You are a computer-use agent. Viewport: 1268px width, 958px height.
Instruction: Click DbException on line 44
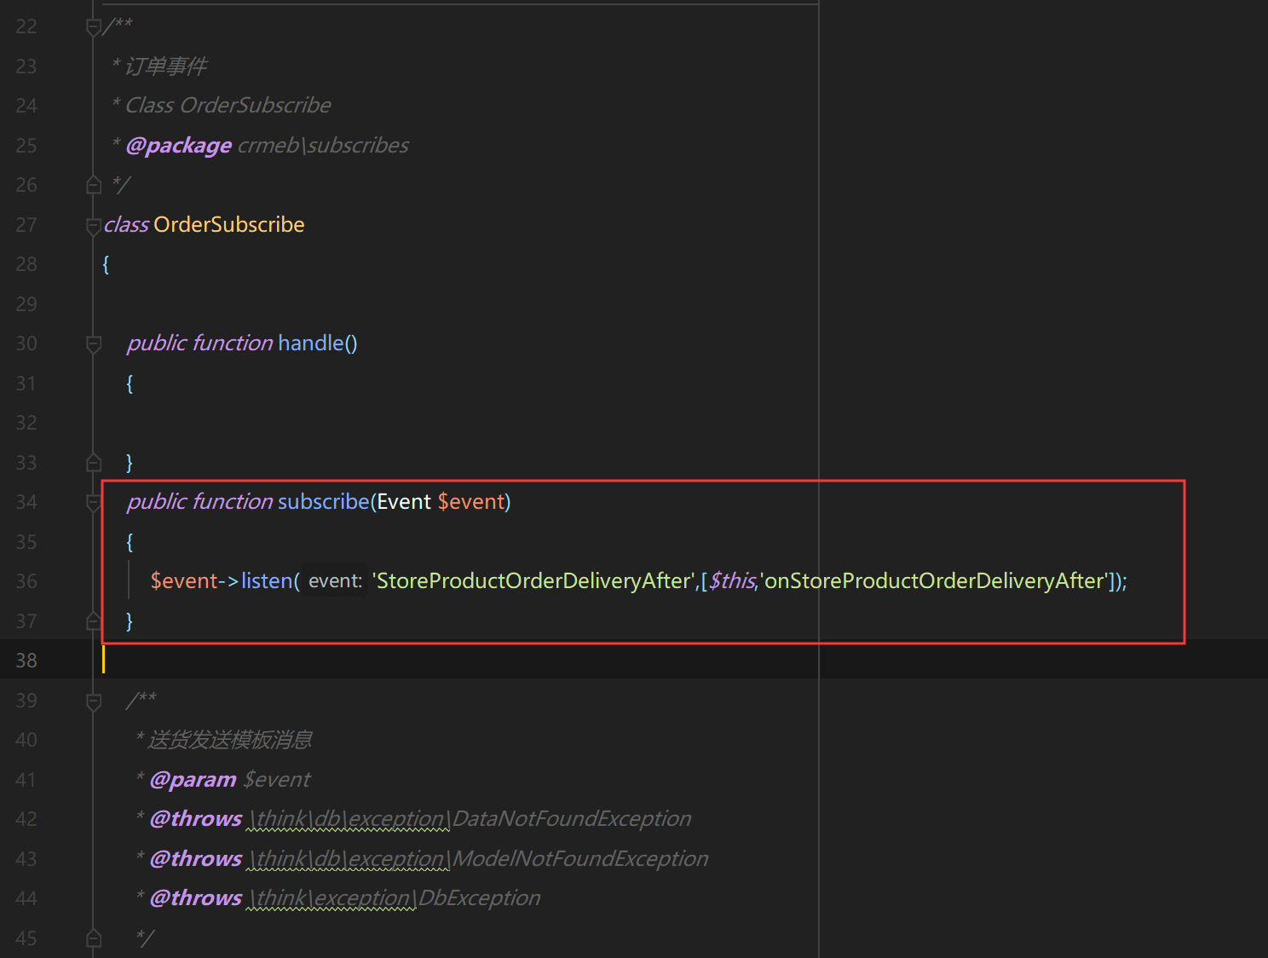480,897
